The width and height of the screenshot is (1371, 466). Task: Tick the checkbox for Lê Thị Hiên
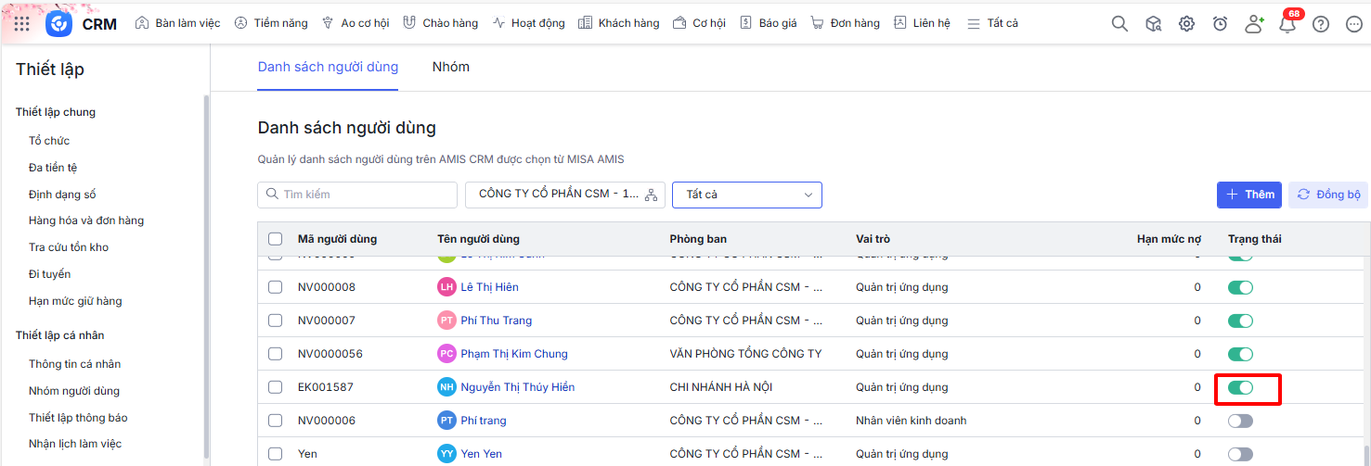point(275,287)
